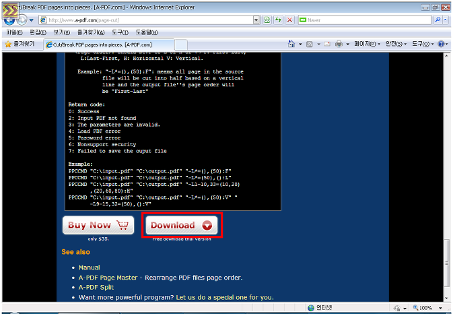
Task: Open the 도구(T) menu in menu bar
Action: [120, 32]
